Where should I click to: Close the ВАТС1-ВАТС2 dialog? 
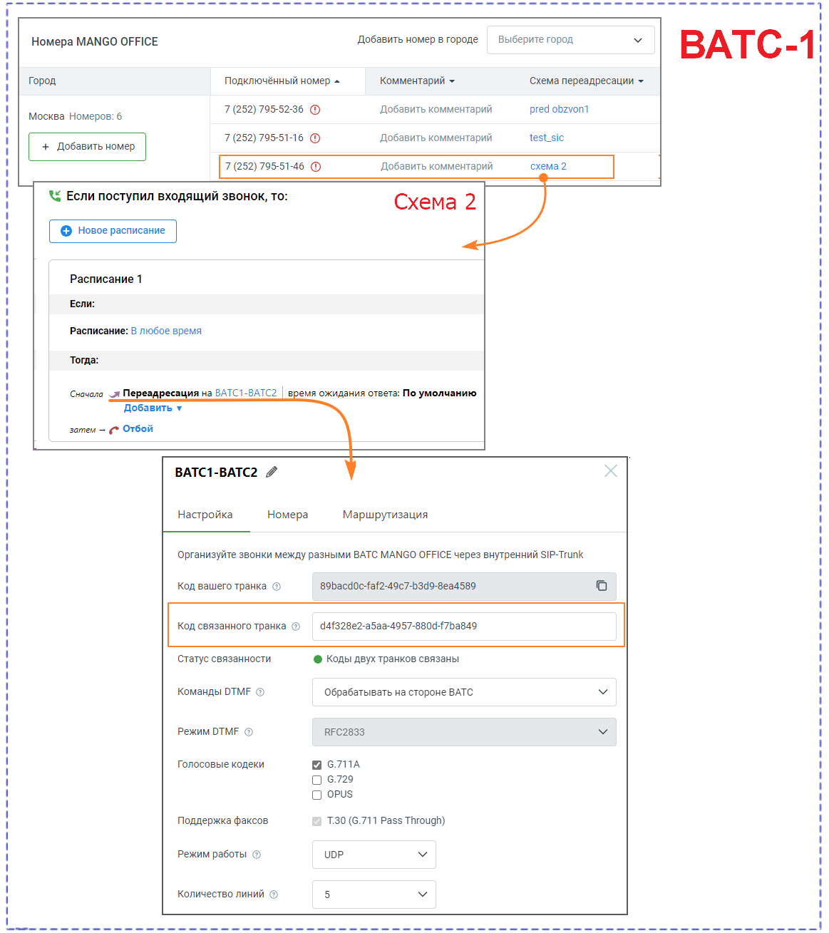tap(611, 471)
